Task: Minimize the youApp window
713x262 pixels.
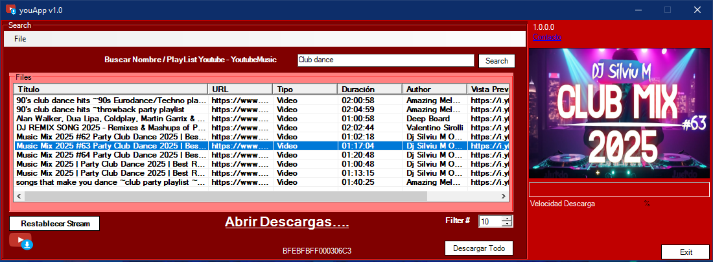Action: [x=639, y=10]
